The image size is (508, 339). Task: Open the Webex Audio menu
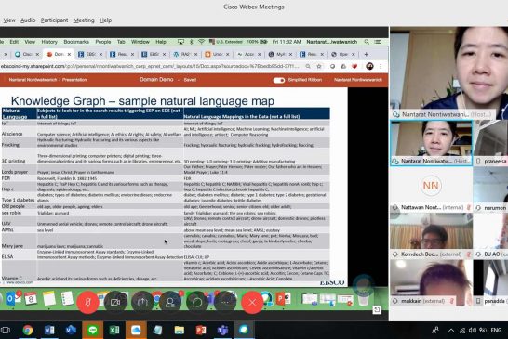point(28,20)
